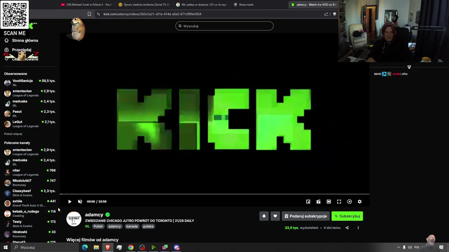
Task: Switch to Michael Scott YouTube tab
Action: tap(86, 5)
